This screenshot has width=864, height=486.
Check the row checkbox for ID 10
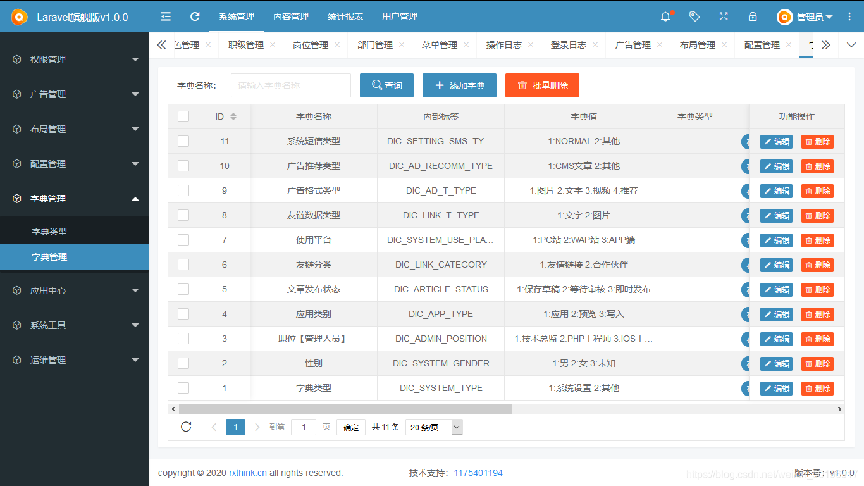point(183,166)
